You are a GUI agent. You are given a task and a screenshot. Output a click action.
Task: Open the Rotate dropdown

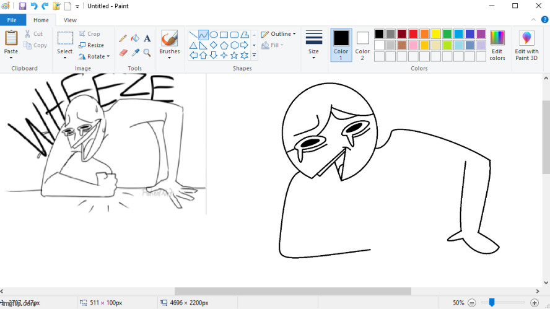click(x=94, y=56)
